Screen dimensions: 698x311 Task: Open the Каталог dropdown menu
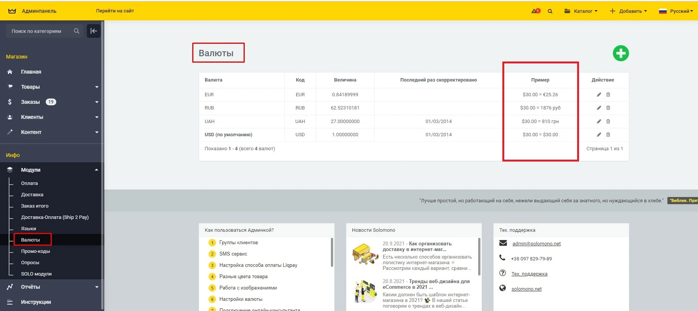click(x=581, y=11)
